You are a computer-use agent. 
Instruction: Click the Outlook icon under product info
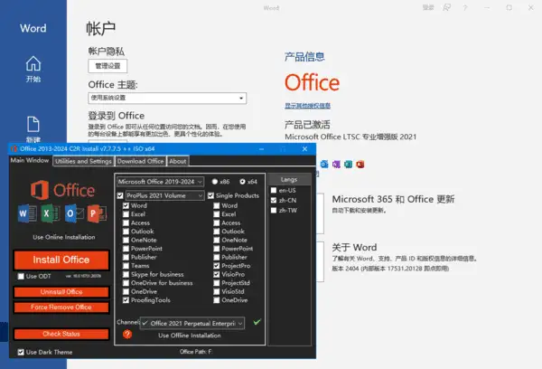(x=324, y=164)
